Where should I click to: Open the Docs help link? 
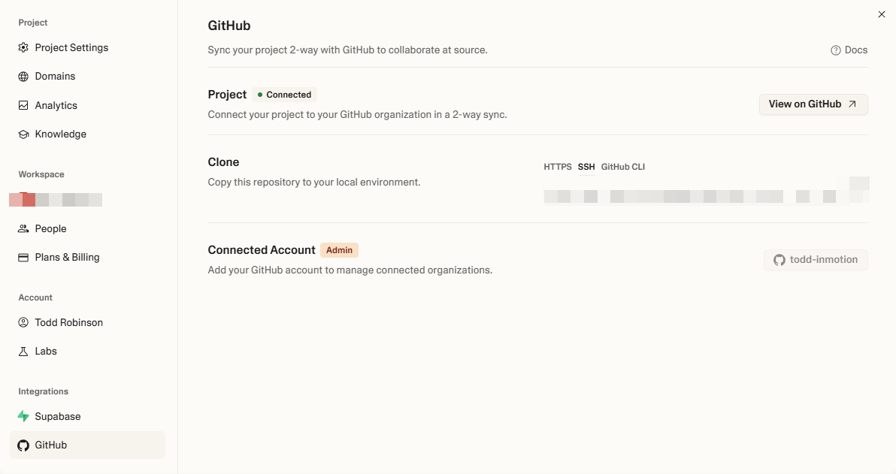[x=849, y=50]
